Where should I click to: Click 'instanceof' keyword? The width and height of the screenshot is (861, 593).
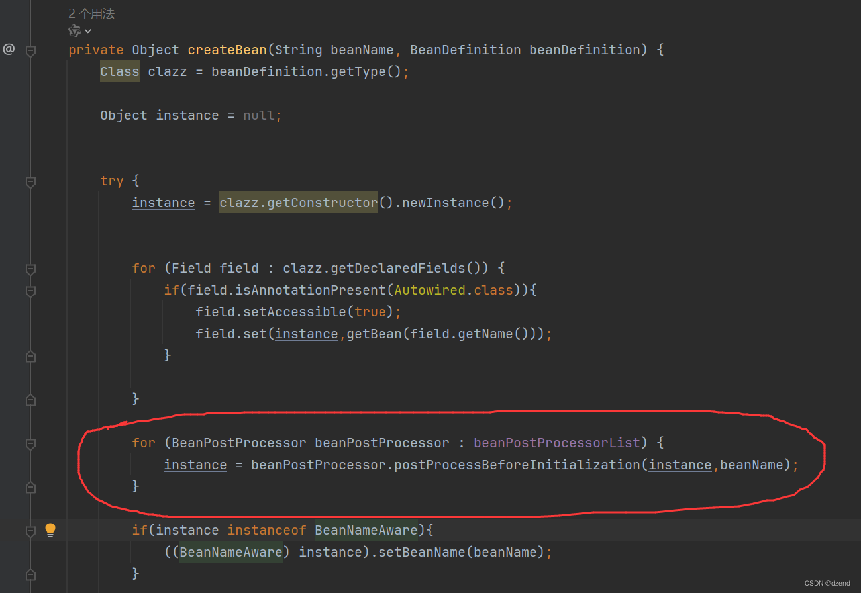[x=267, y=530]
